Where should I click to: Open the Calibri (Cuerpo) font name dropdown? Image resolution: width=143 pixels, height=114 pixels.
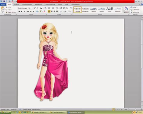[28, 8]
